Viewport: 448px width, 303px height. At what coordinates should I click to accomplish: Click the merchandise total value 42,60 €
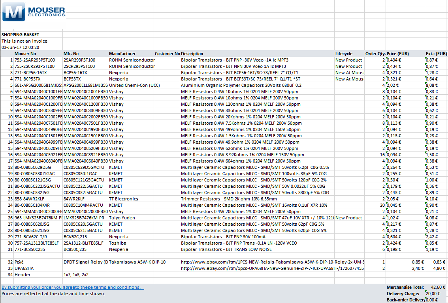[x=438, y=287]
